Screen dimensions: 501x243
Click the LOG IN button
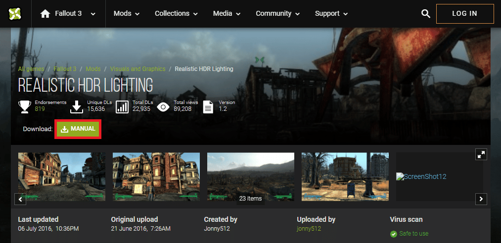[465, 14]
